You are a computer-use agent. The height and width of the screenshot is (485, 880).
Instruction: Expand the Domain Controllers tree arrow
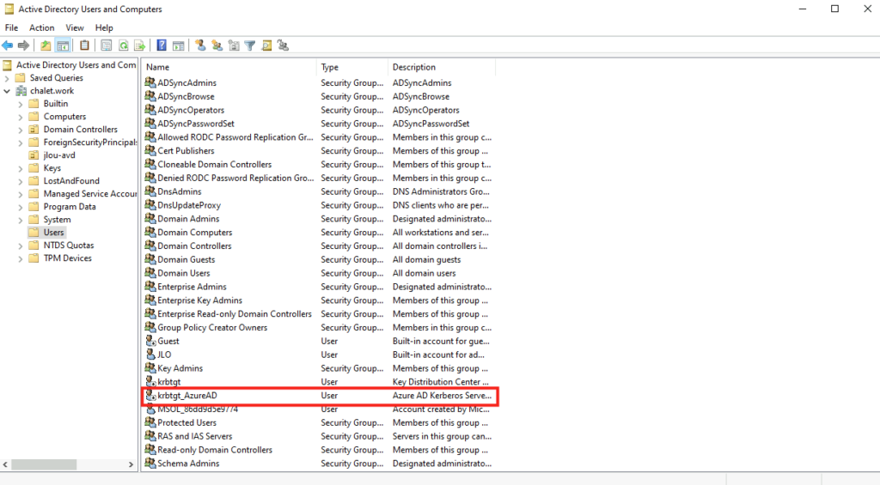click(x=21, y=130)
